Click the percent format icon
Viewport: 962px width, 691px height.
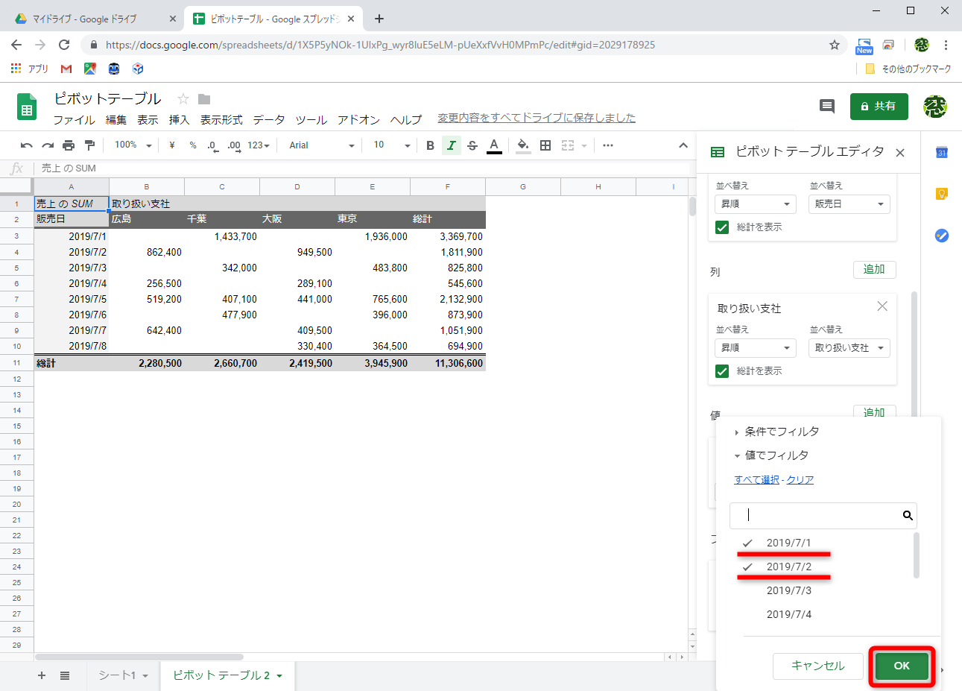[192, 145]
